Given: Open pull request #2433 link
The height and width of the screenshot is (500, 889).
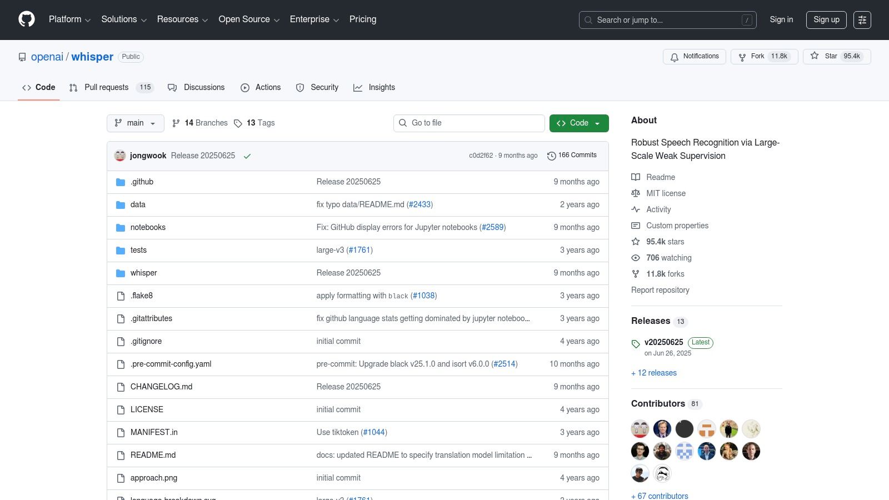Looking at the screenshot, I should (420, 204).
